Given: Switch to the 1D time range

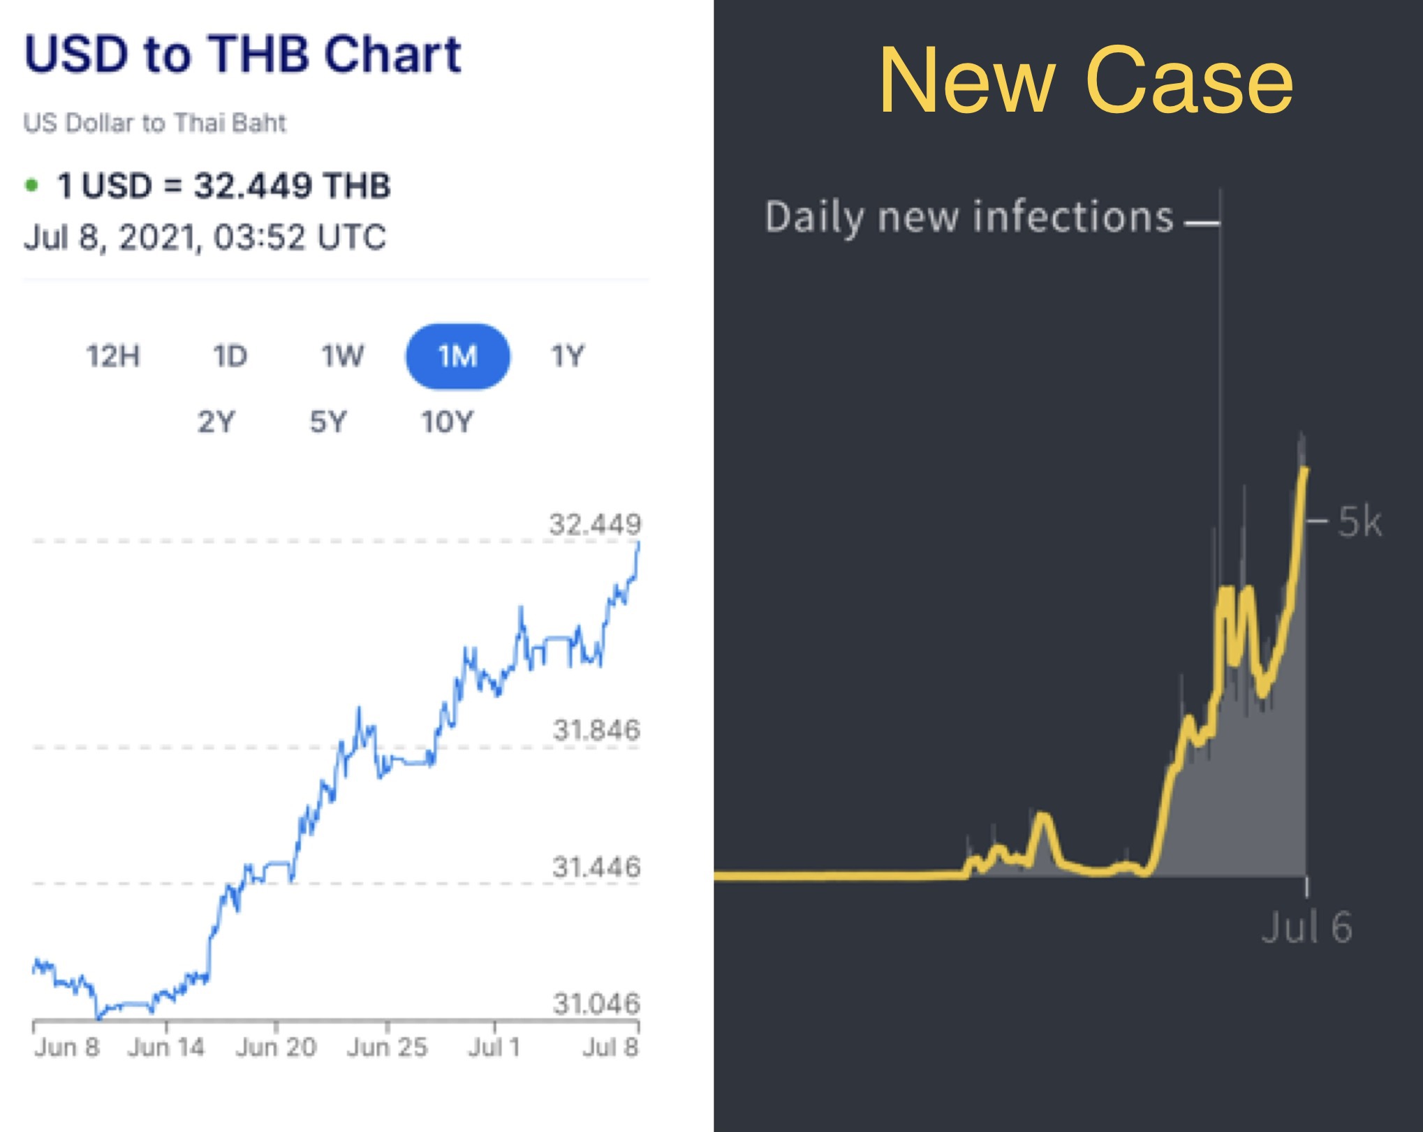Looking at the screenshot, I should point(230,357).
